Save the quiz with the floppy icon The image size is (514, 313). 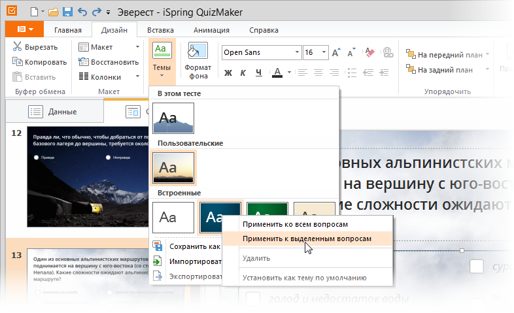67,12
